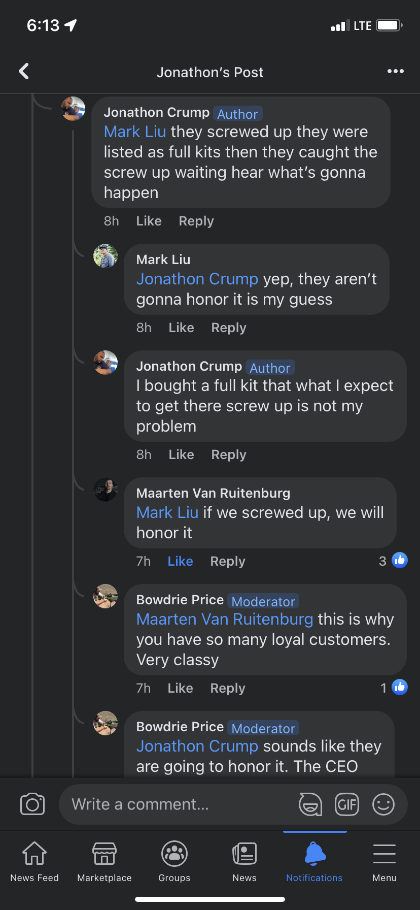The height and width of the screenshot is (910, 420).
Task: Like Bowdrie Price's 'Very classy' comment
Action: [180, 688]
